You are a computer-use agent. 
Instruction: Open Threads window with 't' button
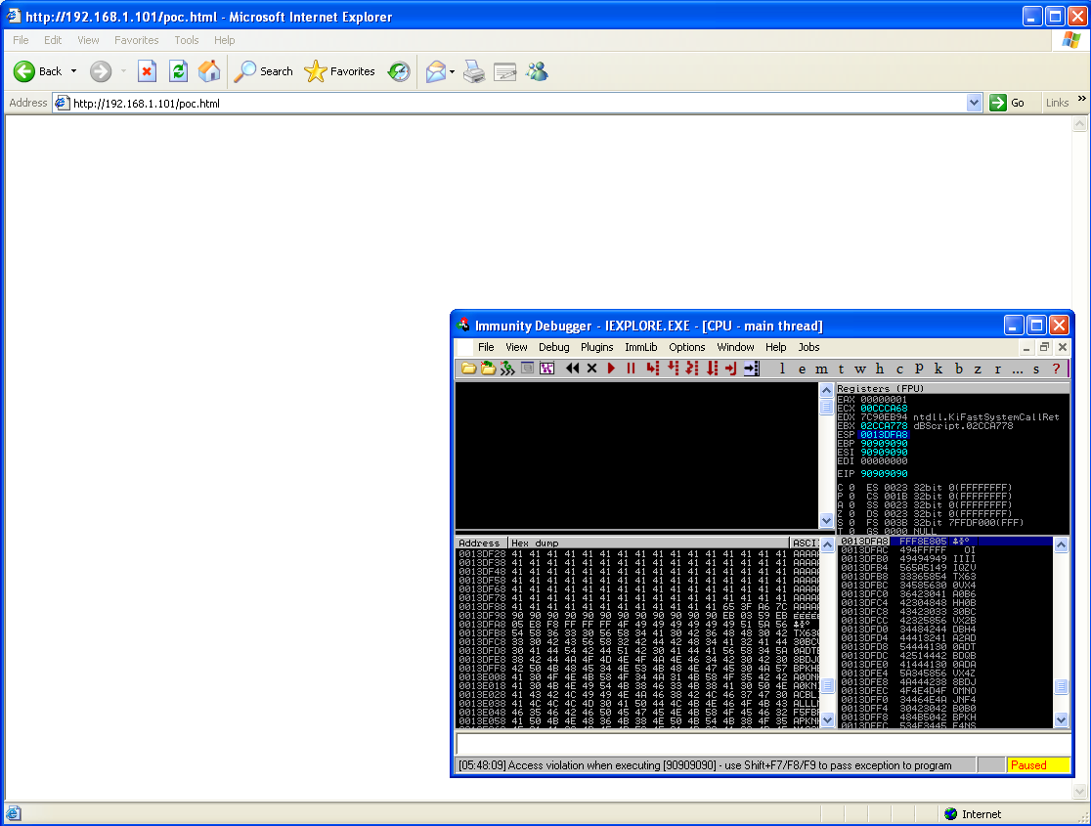coord(841,369)
